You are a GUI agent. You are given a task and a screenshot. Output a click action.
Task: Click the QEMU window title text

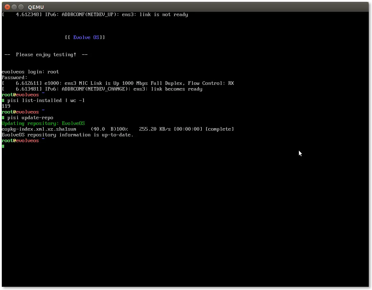pos(36,7)
